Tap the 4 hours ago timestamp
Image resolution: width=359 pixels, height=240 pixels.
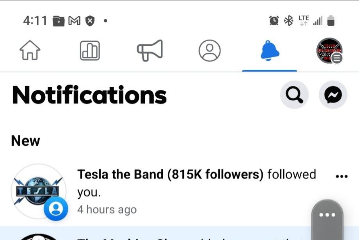click(x=107, y=209)
